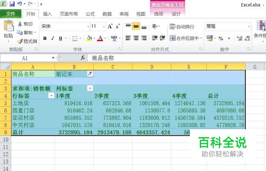Viewport: 266px width, 171px height.
Task: Toggle Italic formatting
Action: coord(53,38)
